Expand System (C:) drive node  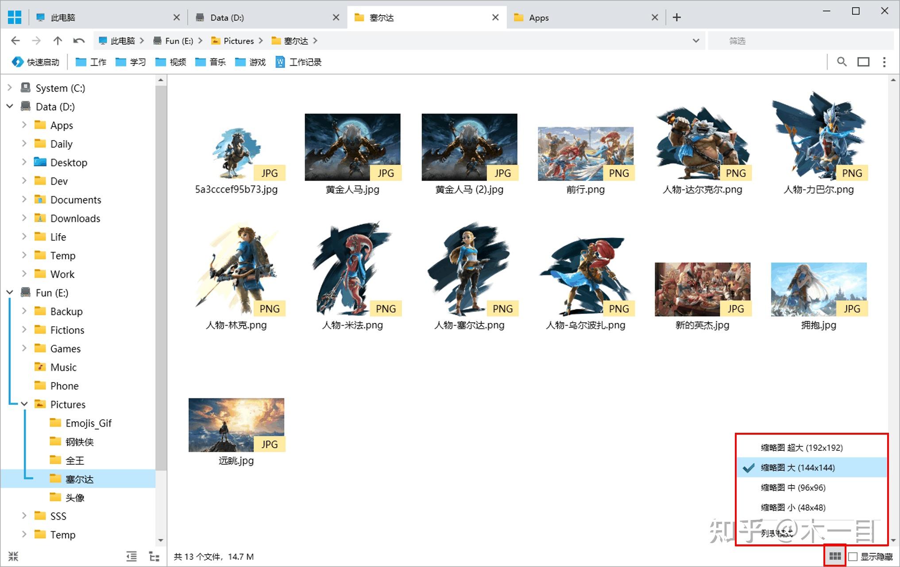(10, 88)
